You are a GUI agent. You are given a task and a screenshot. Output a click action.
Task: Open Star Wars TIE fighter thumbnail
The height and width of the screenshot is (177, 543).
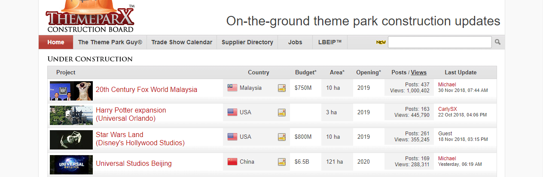click(71, 140)
